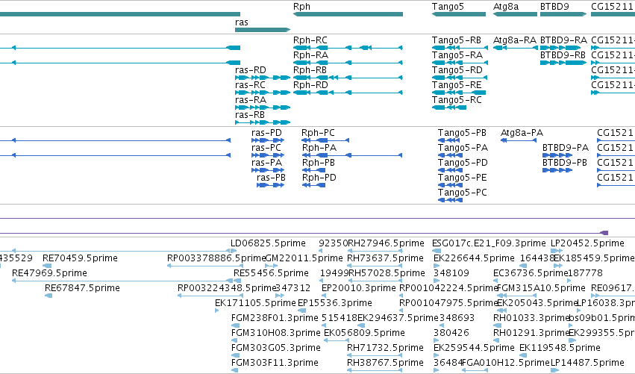Click ESG017c.E21_F09.3prime EST label
635x374 pixels.
point(489,243)
